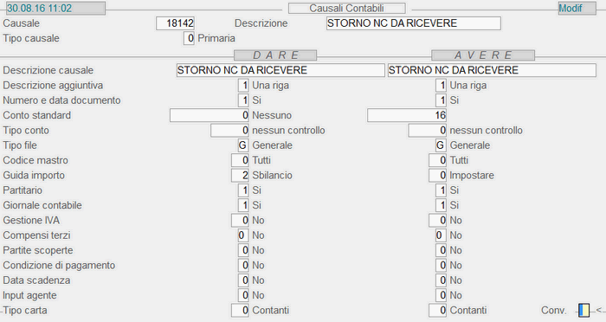Viewport: 606px width, 322px height.
Task: Click the DARE Gestione IVA field
Action: 240,221
